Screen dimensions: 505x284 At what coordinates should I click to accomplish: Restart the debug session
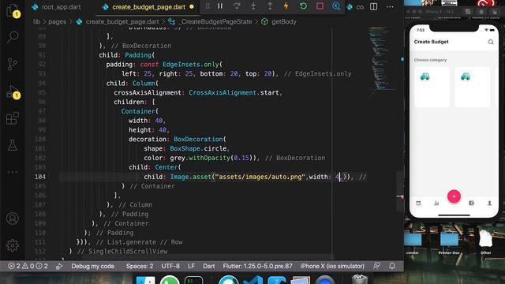(303, 6)
